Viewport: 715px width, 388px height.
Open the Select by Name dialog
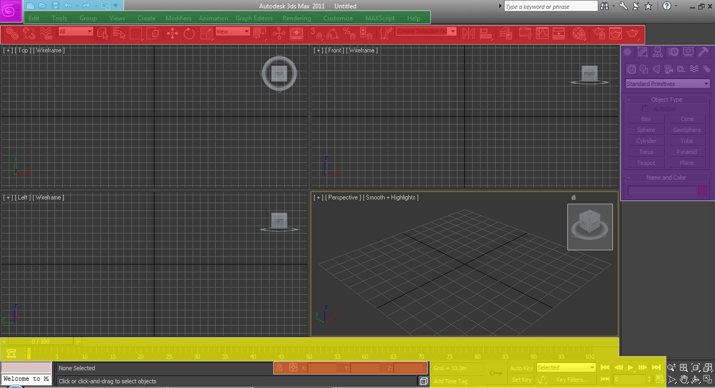coord(119,34)
